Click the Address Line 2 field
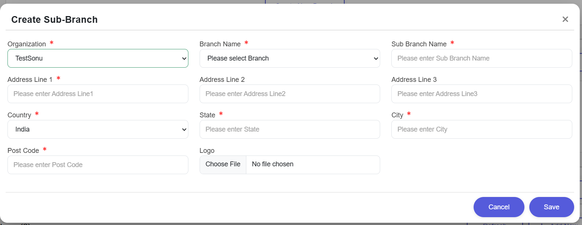Viewport: 582px width, 225px height. 290,94
